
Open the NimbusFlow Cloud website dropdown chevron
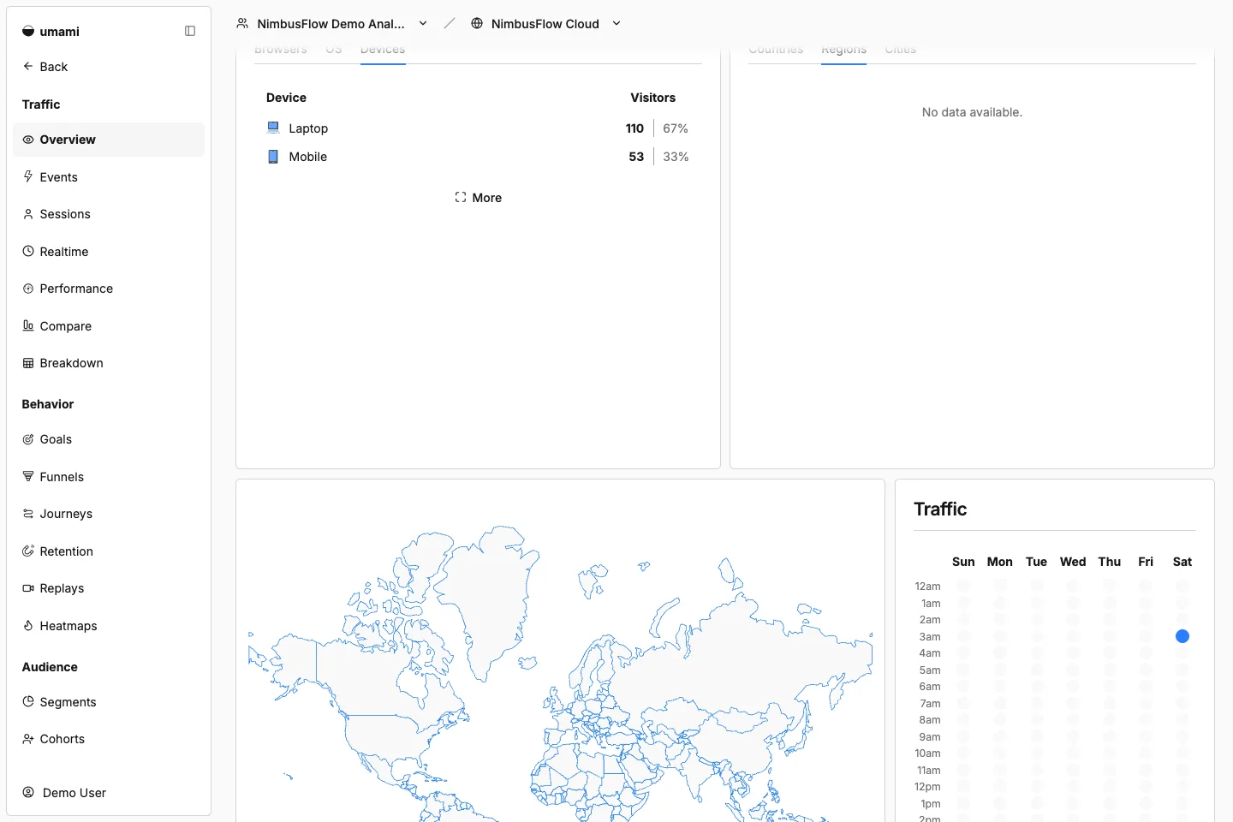coord(616,23)
